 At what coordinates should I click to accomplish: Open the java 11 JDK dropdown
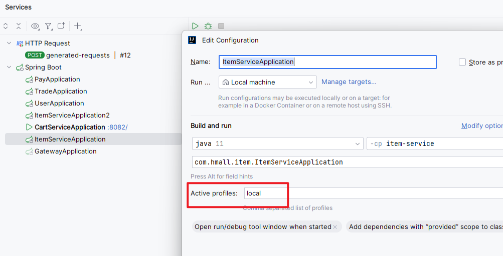point(277,143)
